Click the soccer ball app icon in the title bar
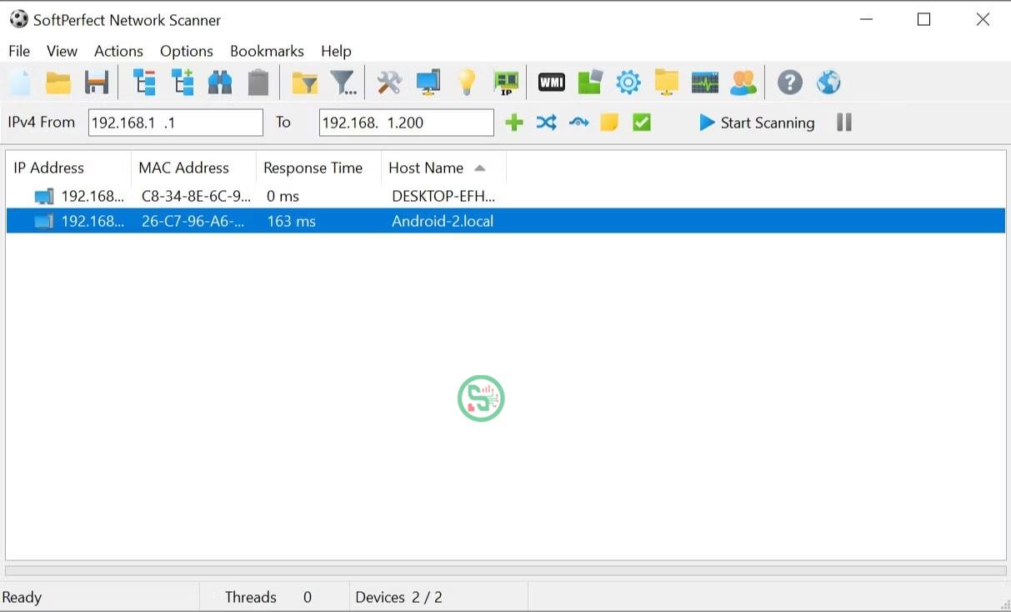Image resolution: width=1011 pixels, height=612 pixels. pos(18,19)
